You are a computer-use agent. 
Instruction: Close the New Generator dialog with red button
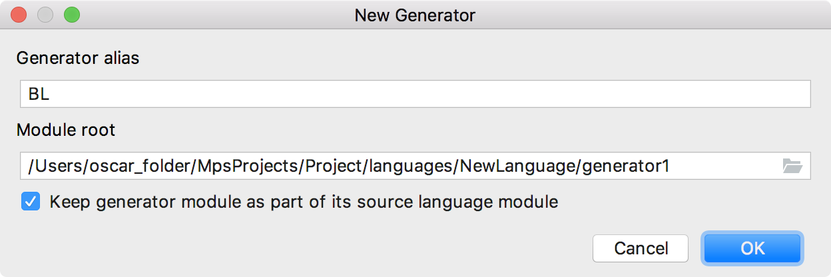pos(19,15)
